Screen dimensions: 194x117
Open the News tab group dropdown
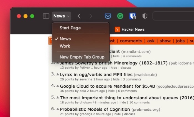62,16
